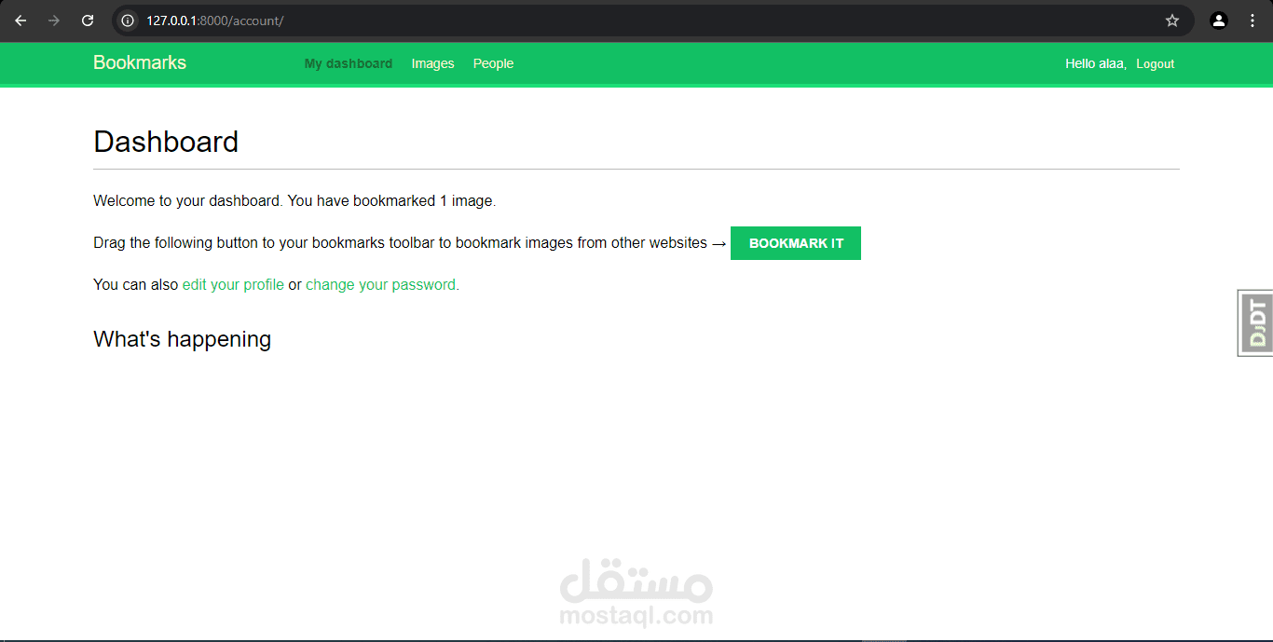Screen dimensions: 1273x642
Task: Reload the page with the refresh icon
Action: 88,20
